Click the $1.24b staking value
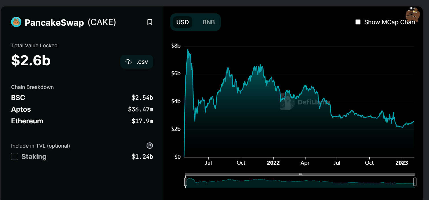The width and height of the screenshot is (429, 200). click(142, 157)
